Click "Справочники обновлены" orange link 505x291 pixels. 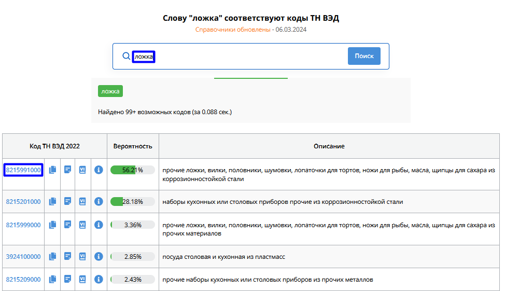(233, 30)
